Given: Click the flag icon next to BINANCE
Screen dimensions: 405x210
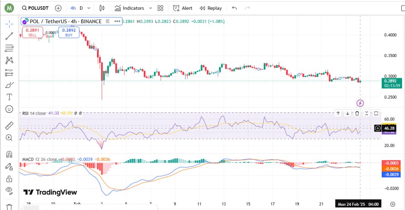Looking at the screenshot, I should (x=108, y=22).
